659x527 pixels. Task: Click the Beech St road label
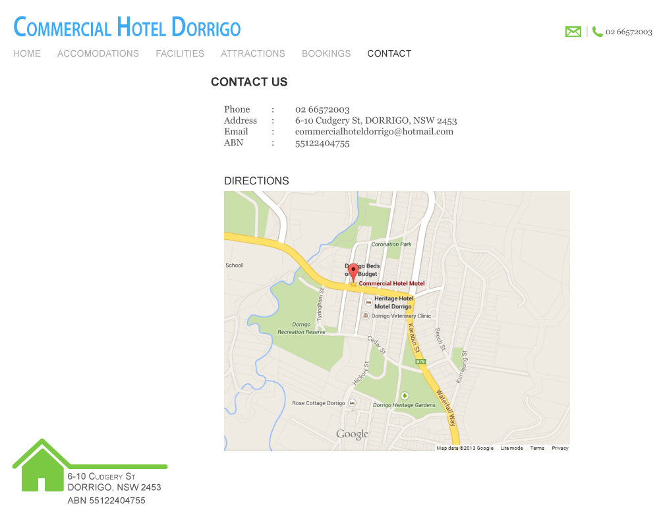(440, 339)
